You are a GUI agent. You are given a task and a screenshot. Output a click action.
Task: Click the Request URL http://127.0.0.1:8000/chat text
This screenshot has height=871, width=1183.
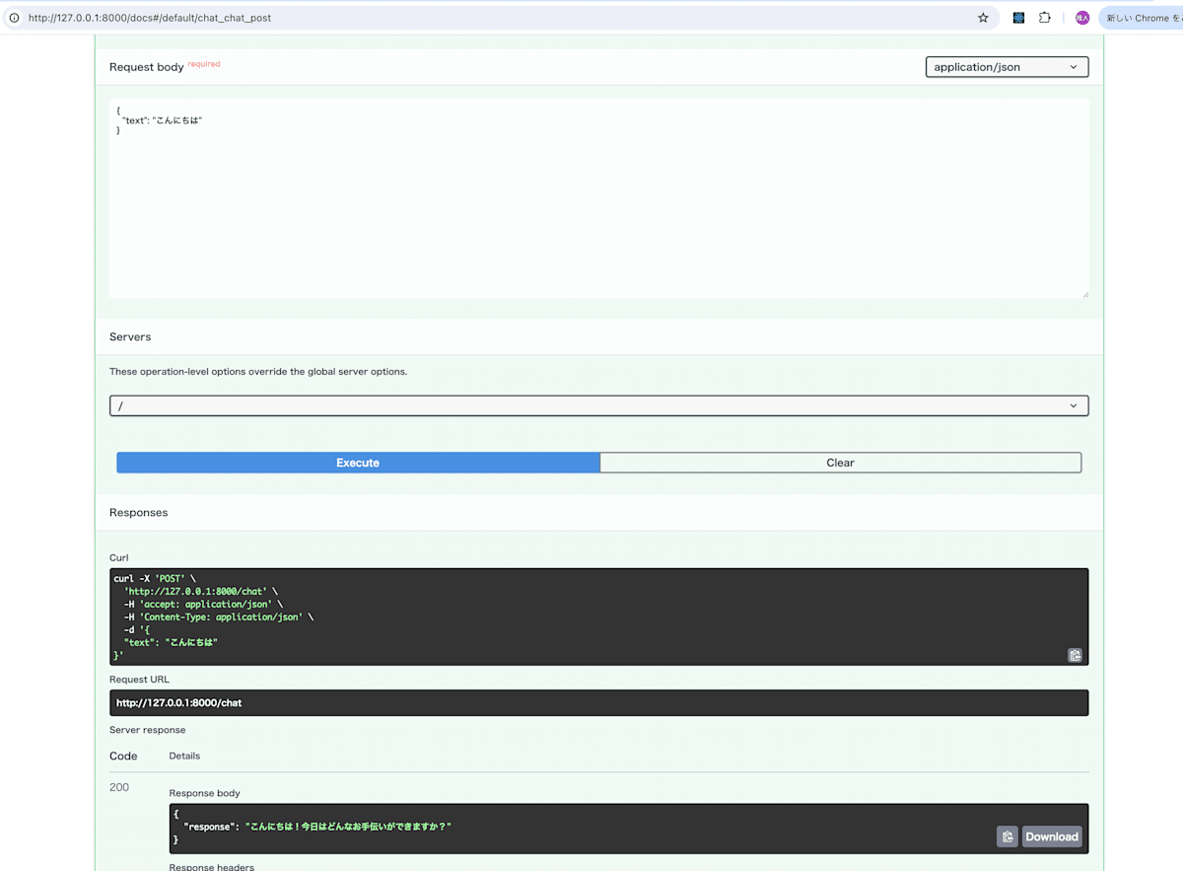click(178, 703)
